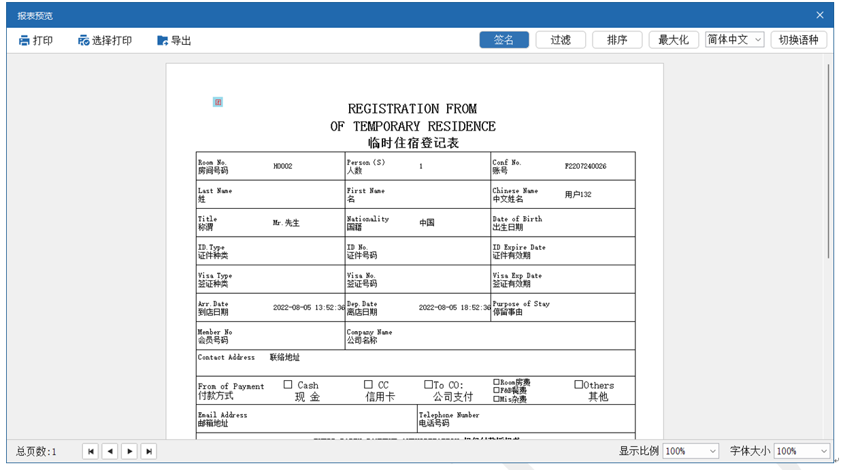The height and width of the screenshot is (470, 843).
Task: Click the 排序 button
Action: pos(617,40)
